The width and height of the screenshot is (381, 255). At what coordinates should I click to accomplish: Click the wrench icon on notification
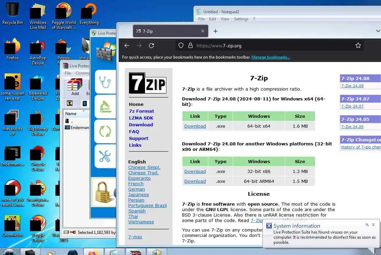(x=367, y=225)
